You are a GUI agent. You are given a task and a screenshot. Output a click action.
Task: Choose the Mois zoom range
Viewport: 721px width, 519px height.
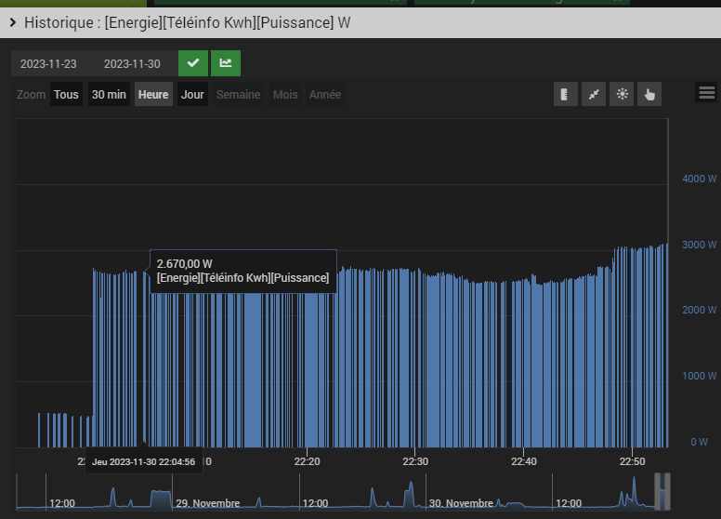(285, 95)
